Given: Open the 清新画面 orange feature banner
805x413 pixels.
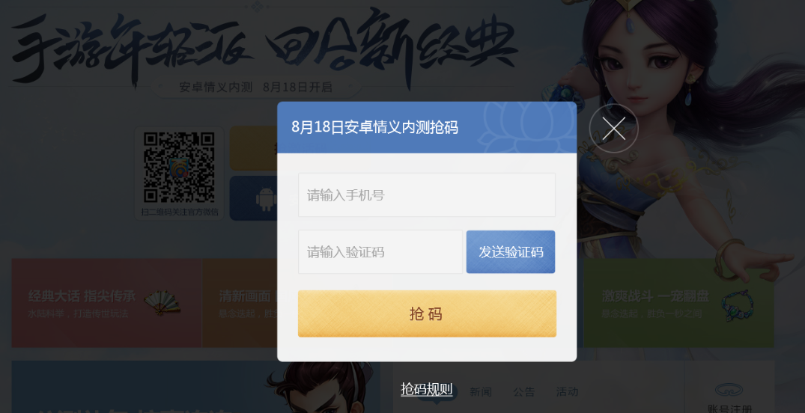Looking at the screenshot, I should click(x=240, y=303).
